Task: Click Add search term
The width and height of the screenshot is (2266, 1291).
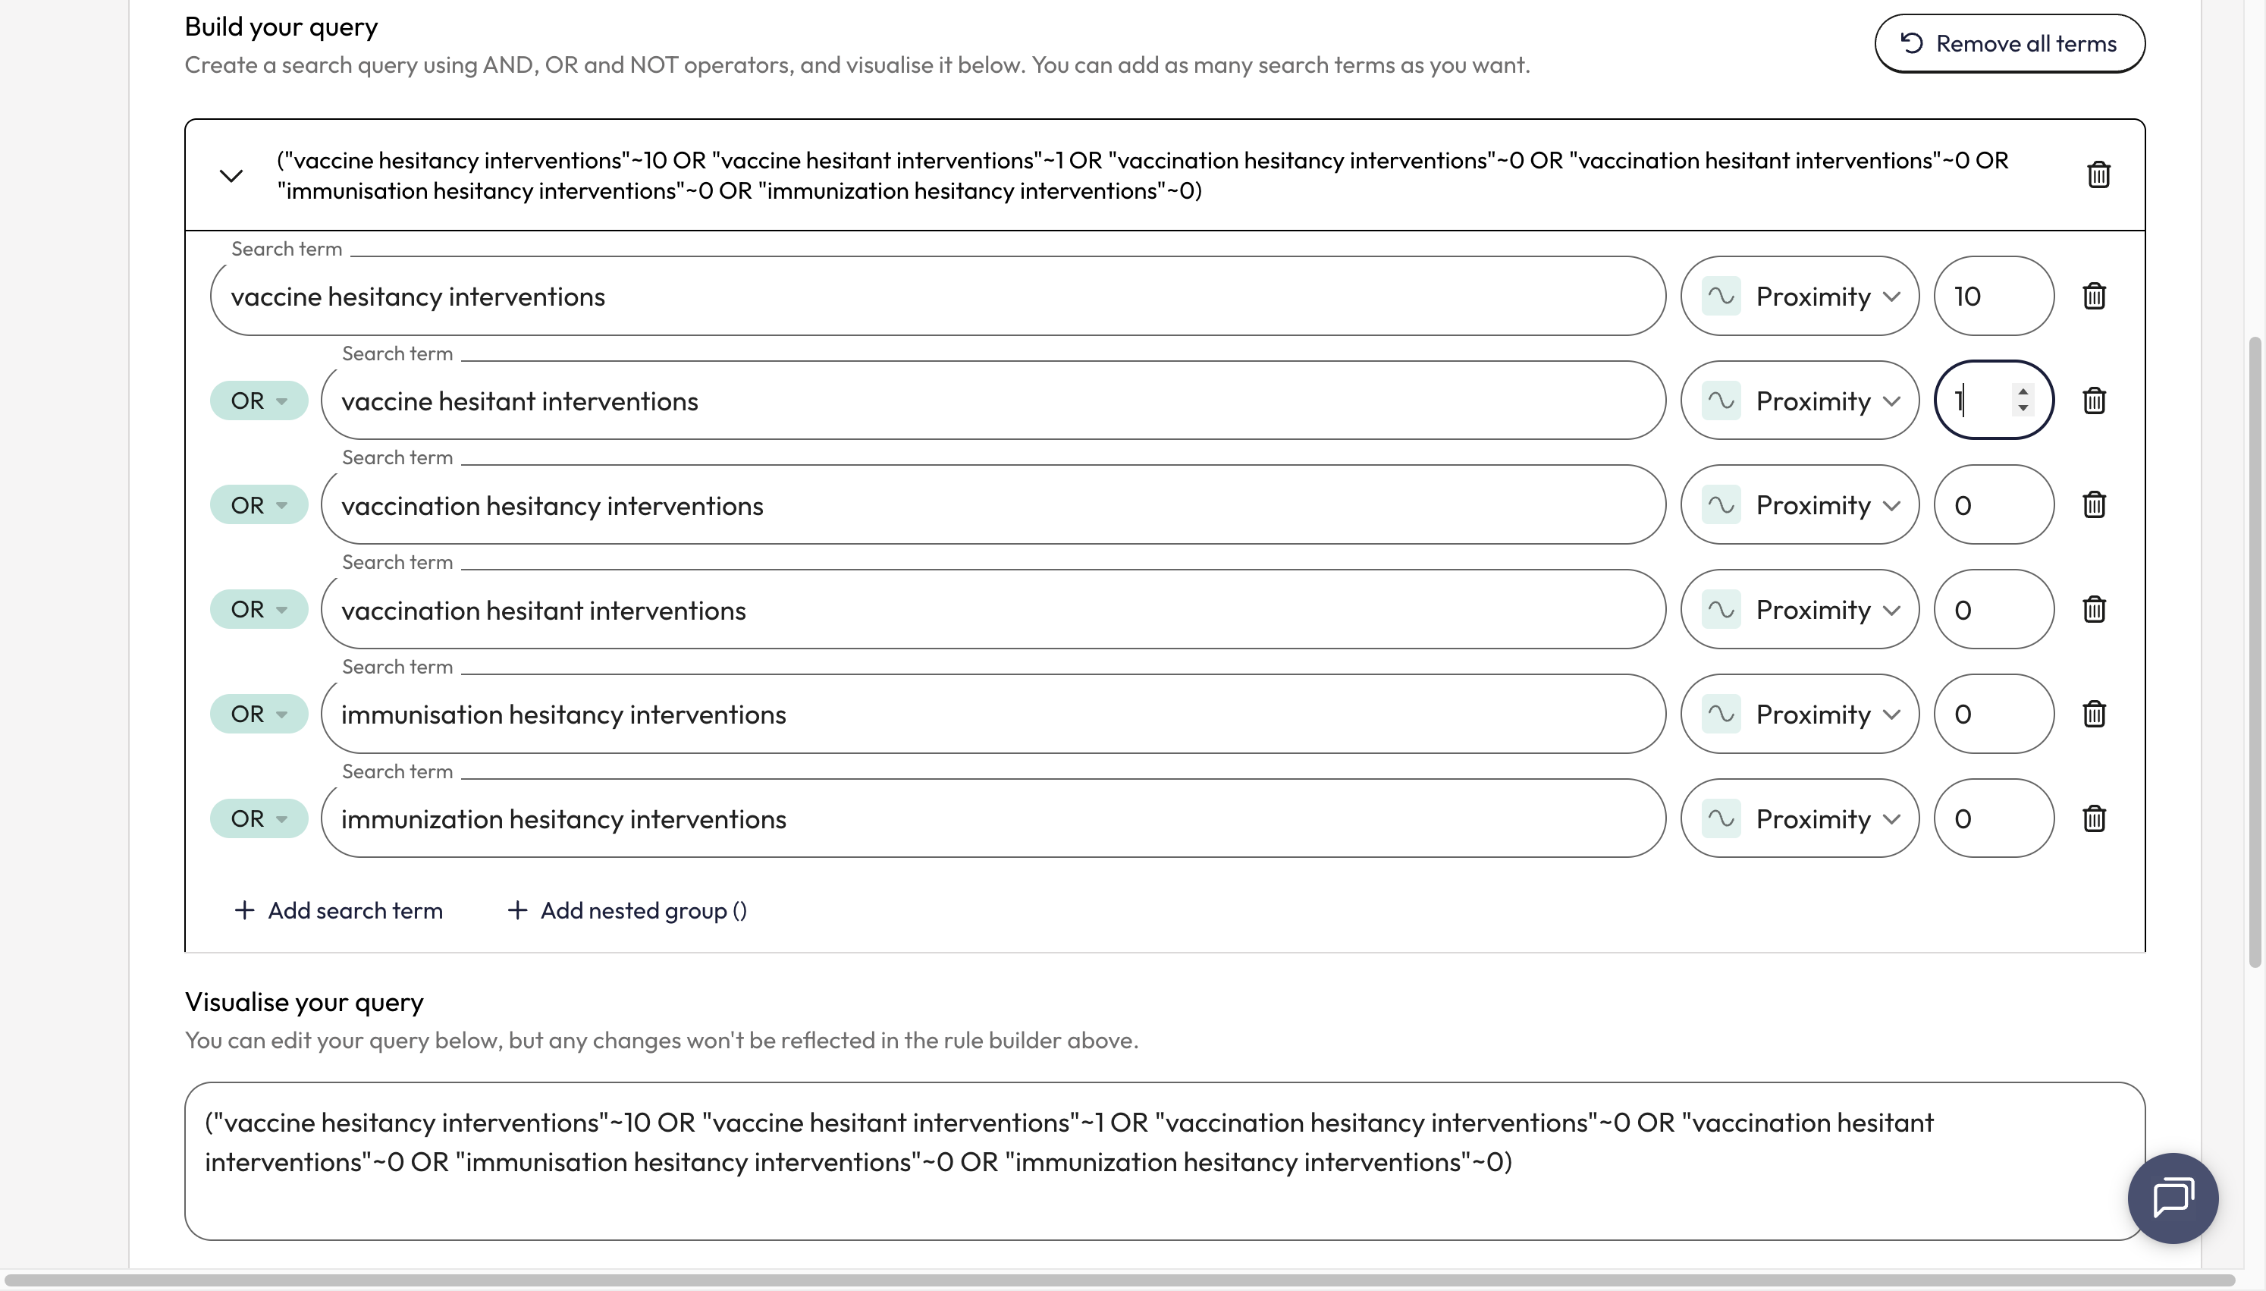Action: [338, 911]
